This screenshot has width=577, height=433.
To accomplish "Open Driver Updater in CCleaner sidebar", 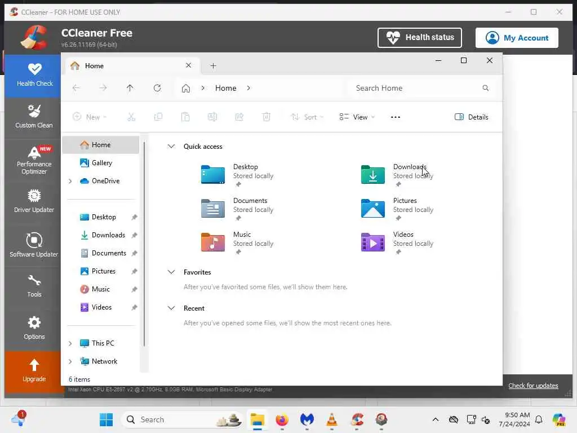I will 34,201.
